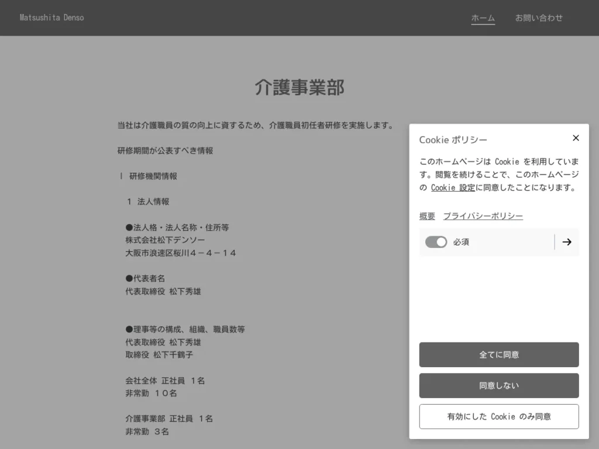Viewport: 599px width, 449px height.
Task: Select the 介護事業部 page heading
Action: [299, 88]
